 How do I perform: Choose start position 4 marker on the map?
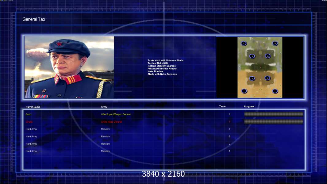pyautogui.click(x=244, y=43)
